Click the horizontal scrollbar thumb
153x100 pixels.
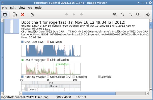(x=69, y=93)
